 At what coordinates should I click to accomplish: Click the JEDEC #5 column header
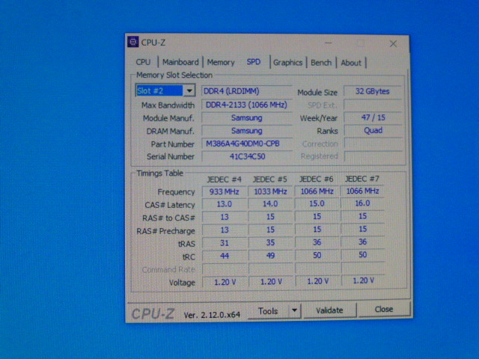point(269,179)
